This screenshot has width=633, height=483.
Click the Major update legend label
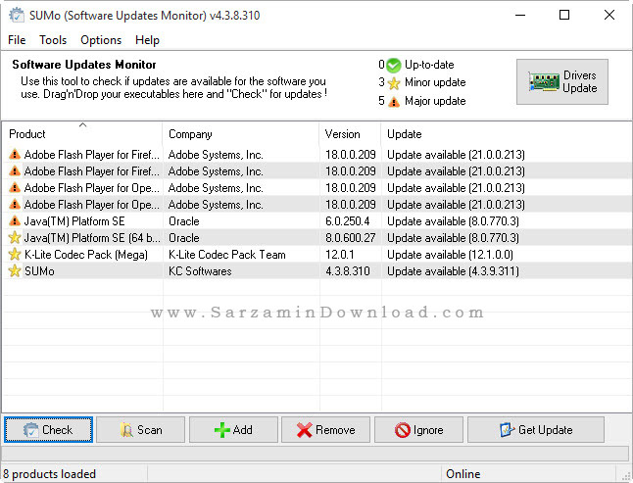(435, 101)
